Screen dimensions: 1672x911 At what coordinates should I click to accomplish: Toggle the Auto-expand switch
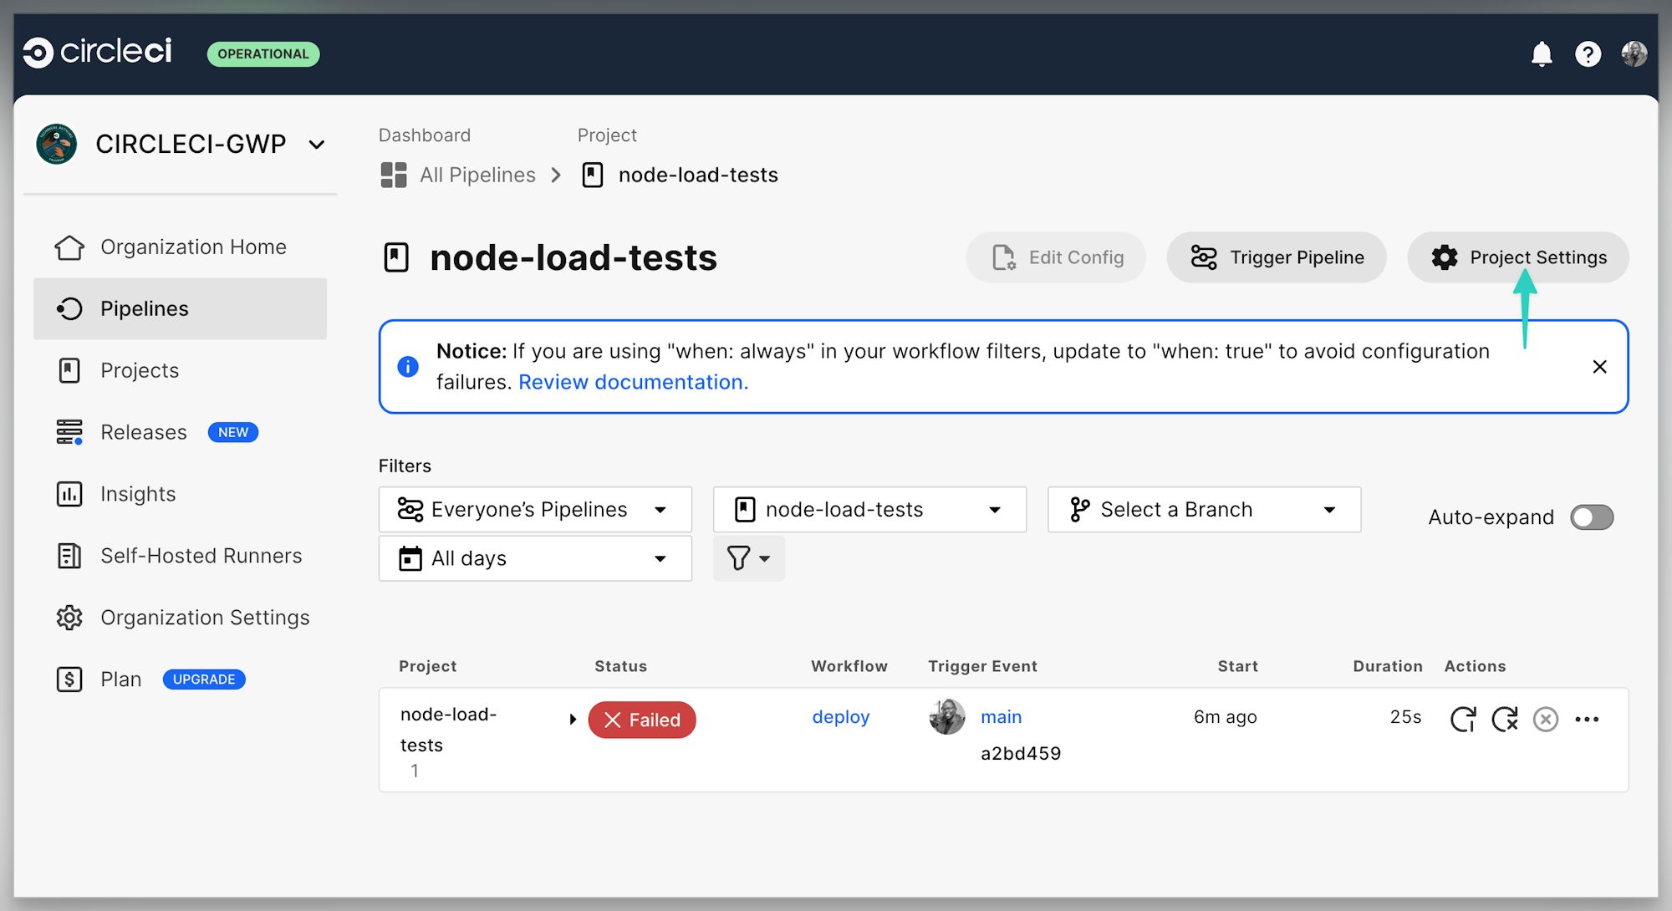point(1591,517)
